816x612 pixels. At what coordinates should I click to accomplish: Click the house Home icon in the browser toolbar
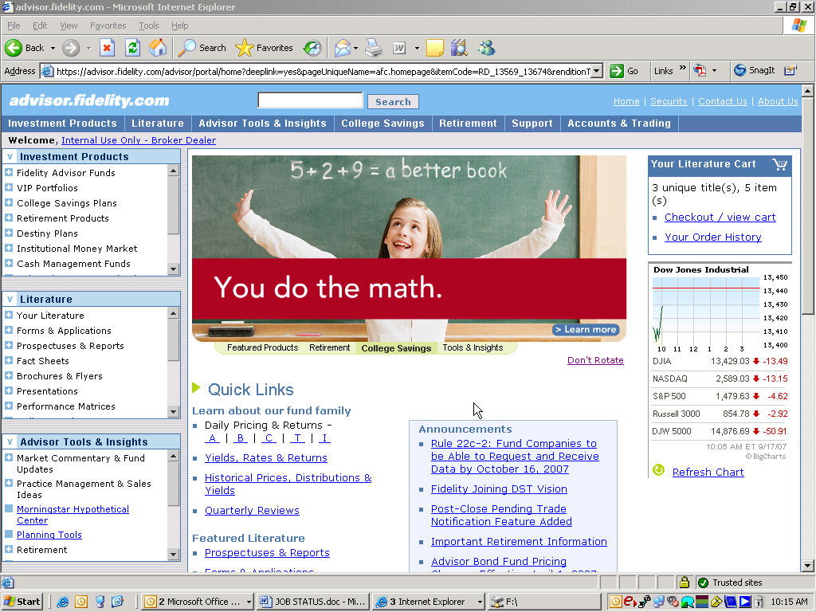tap(158, 48)
